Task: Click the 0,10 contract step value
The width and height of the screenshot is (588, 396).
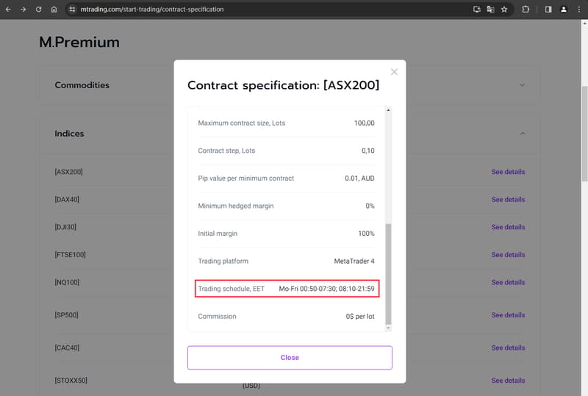Action: [368, 151]
